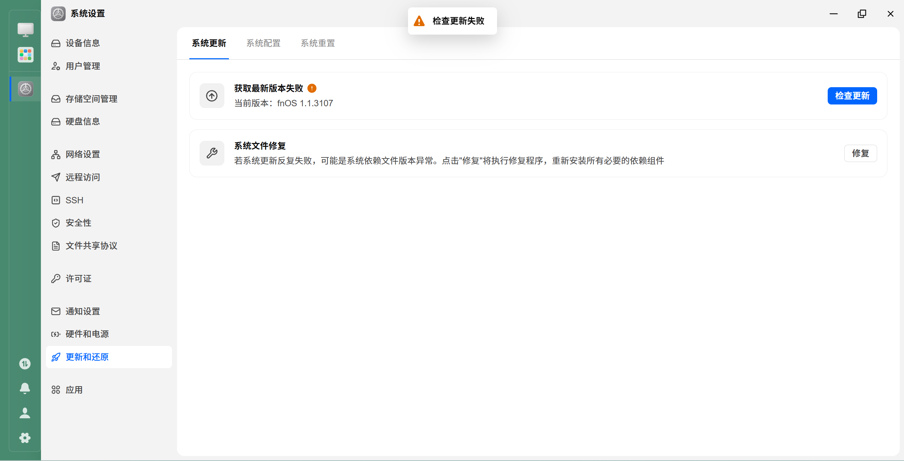Open 用户管理 in sidebar
The image size is (904, 461).
click(x=109, y=66)
